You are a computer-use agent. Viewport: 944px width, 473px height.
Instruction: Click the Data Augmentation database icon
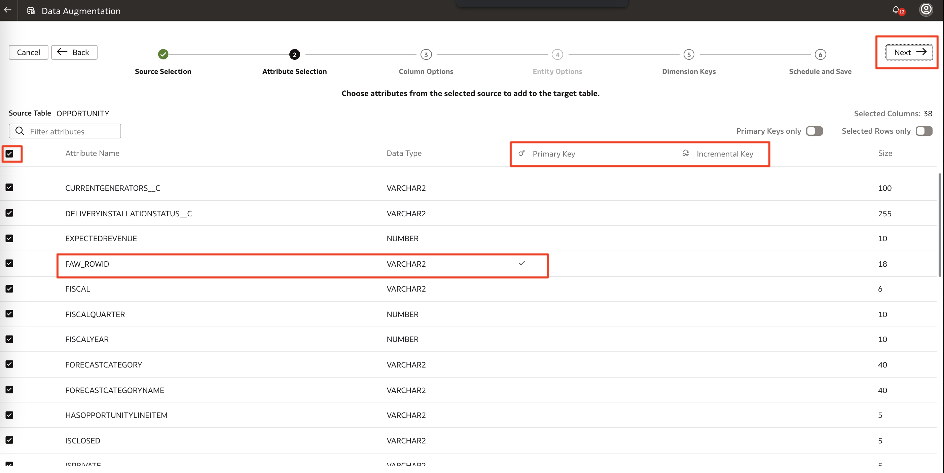(31, 11)
